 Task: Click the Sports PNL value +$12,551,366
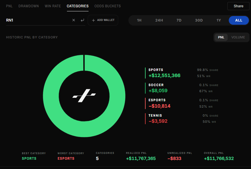click(165, 75)
